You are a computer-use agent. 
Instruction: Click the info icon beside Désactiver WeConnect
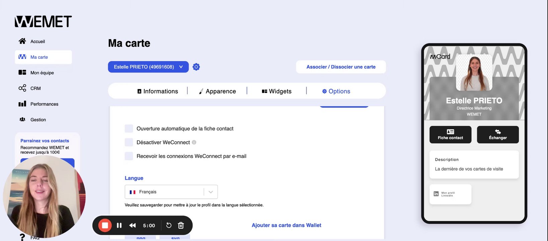[x=194, y=142]
